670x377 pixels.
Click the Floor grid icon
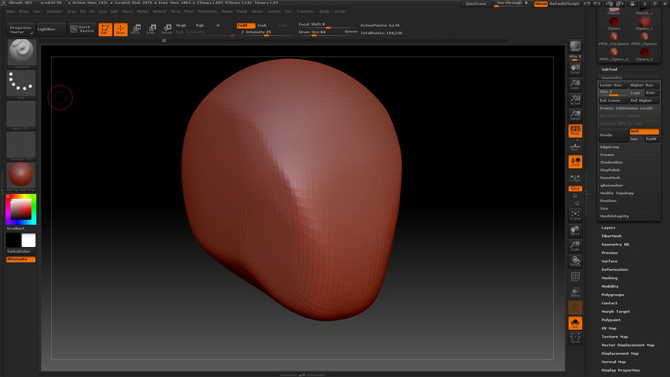coord(575,146)
